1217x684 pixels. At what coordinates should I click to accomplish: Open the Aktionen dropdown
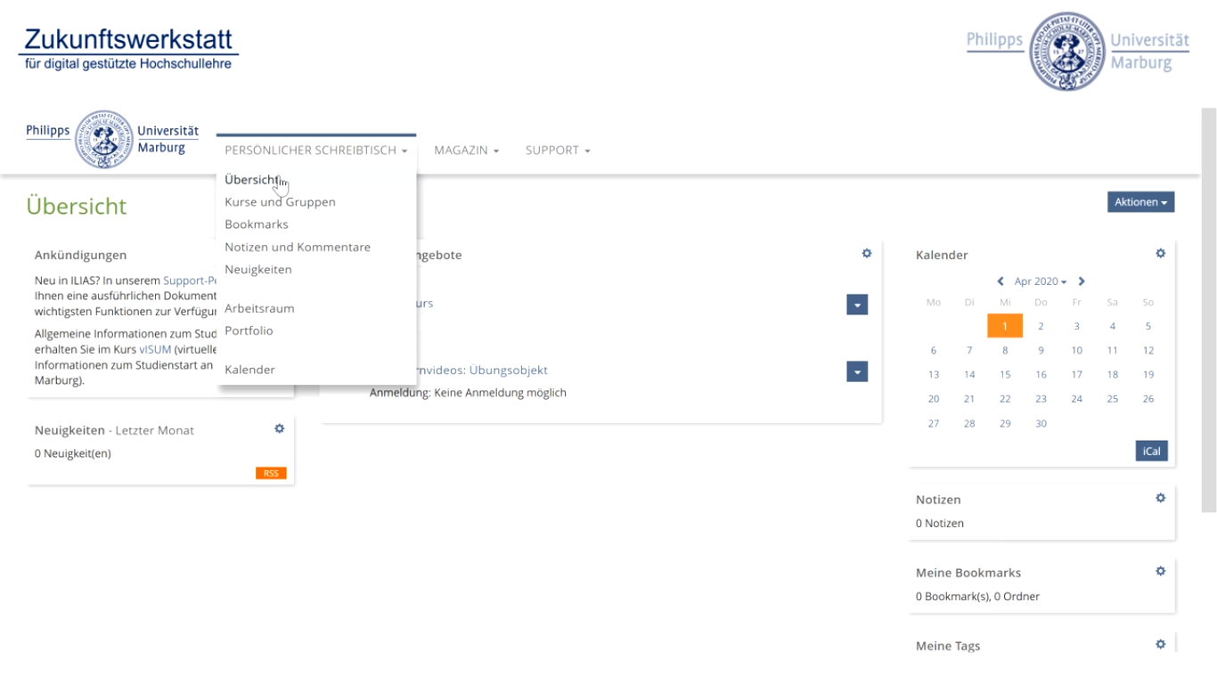click(1140, 202)
